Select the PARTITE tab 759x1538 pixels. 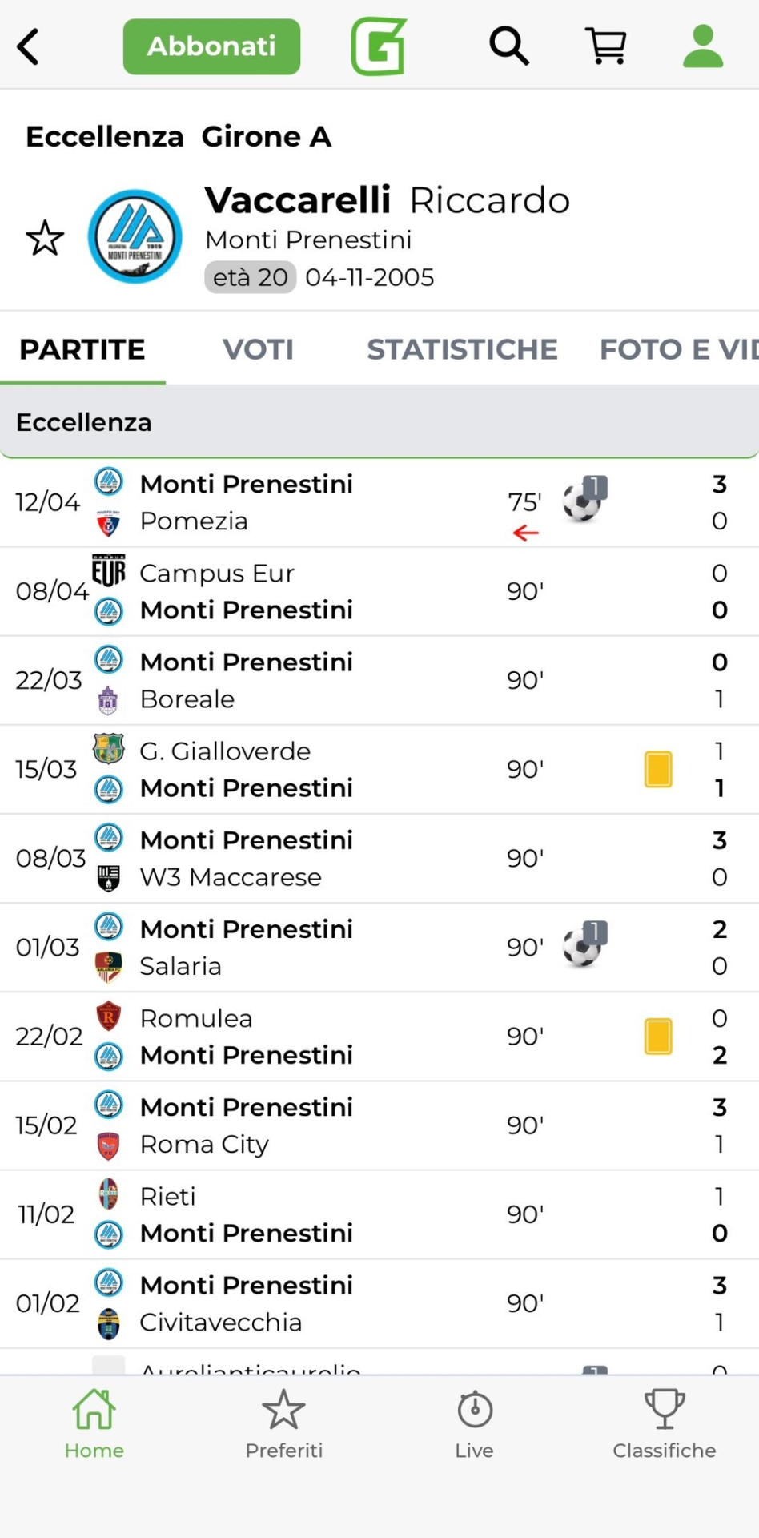[x=82, y=349]
